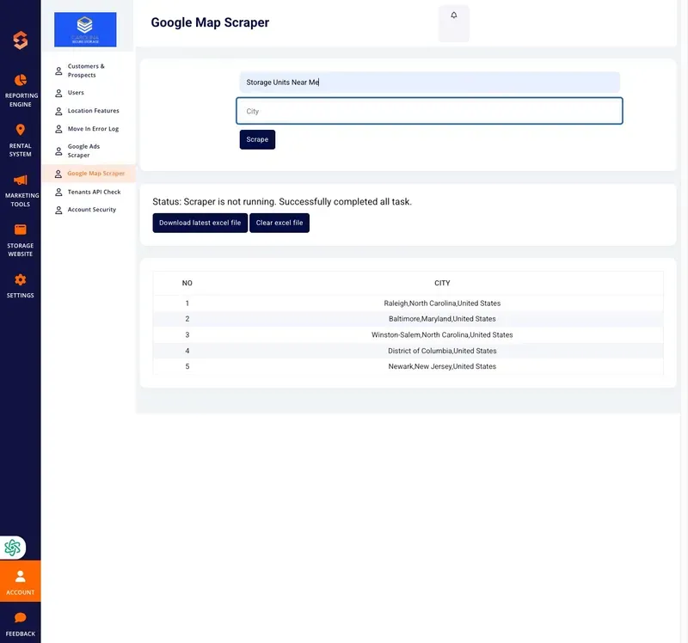This screenshot has height=643, width=688.
Task: Download latest excel file
Action: click(x=200, y=223)
